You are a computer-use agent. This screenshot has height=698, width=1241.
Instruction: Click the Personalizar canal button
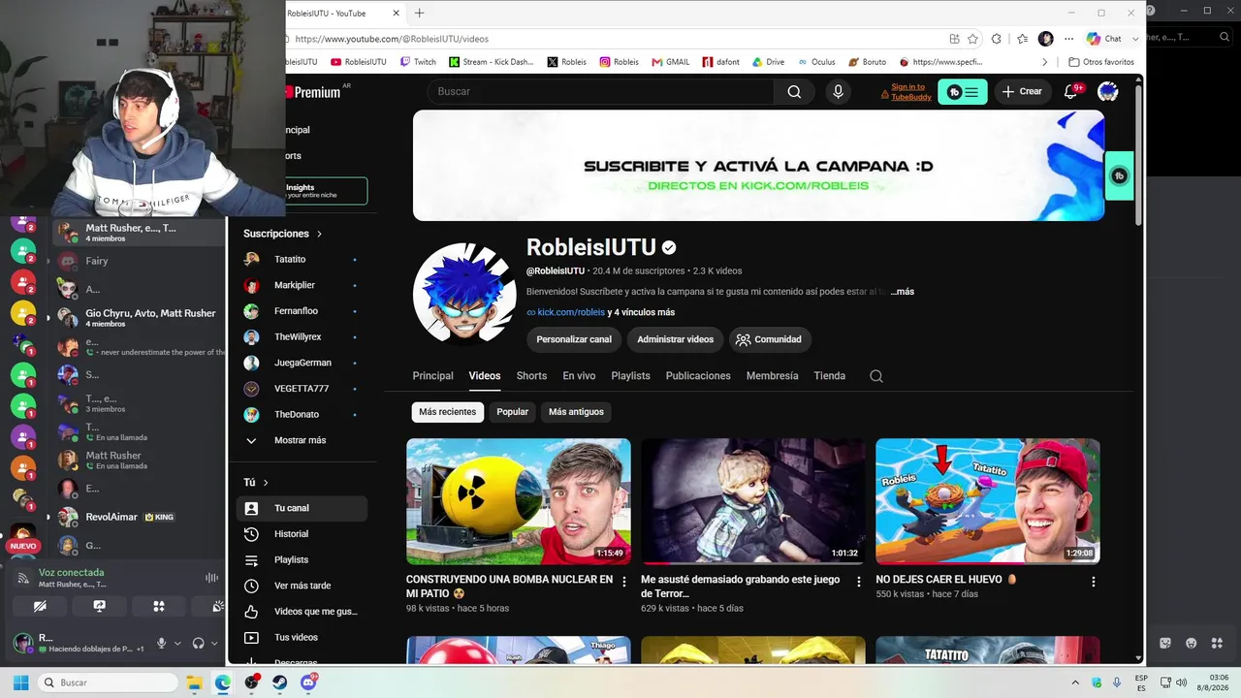574,339
